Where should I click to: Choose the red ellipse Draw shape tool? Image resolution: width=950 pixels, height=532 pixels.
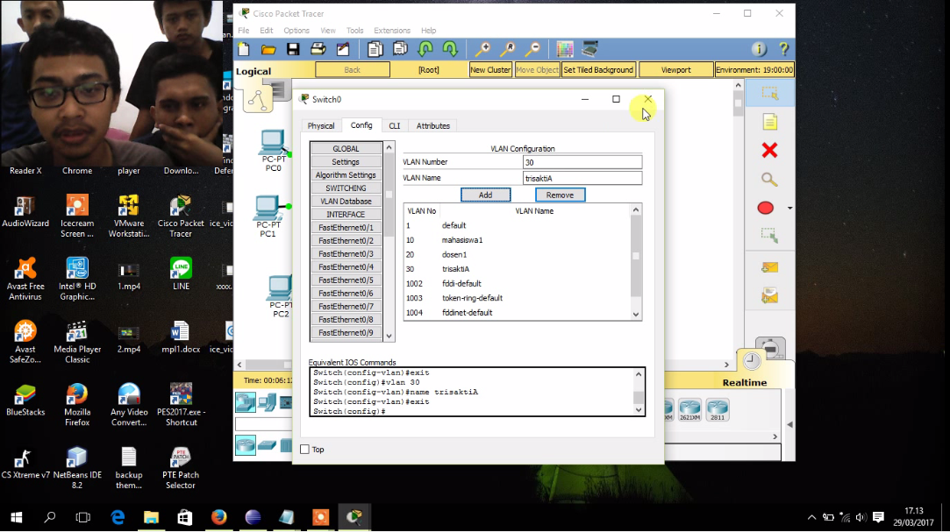pos(766,209)
